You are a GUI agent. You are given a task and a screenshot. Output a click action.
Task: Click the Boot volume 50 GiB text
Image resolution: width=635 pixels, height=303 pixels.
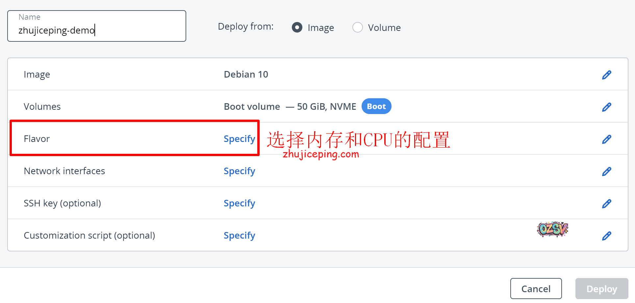pyautogui.click(x=290, y=107)
